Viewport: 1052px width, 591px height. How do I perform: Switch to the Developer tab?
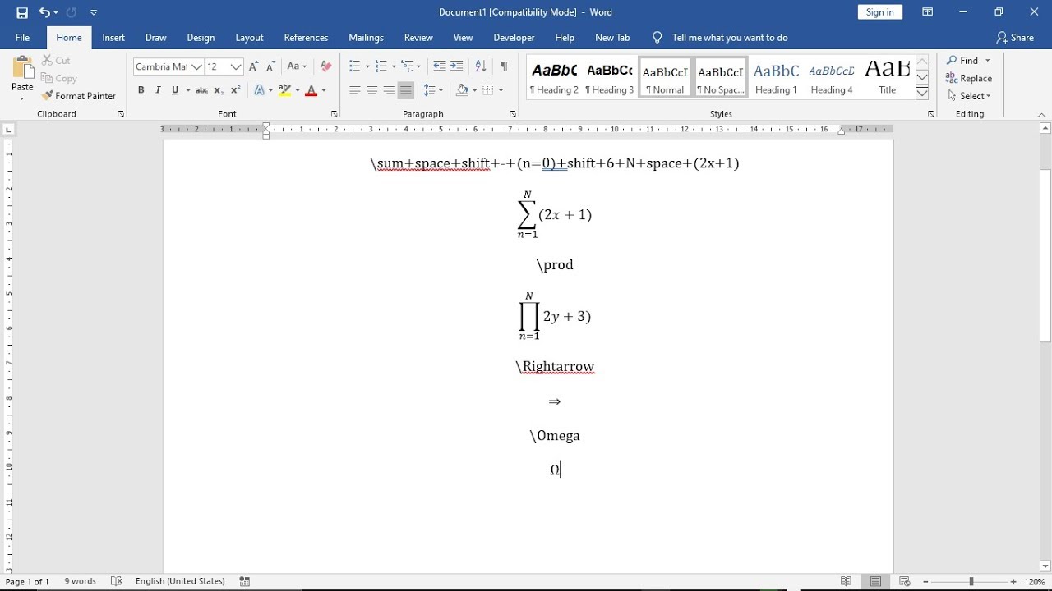(x=514, y=38)
